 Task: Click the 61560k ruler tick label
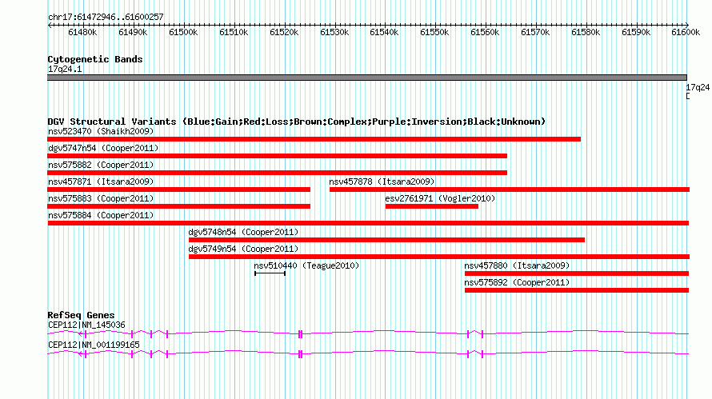(485, 32)
